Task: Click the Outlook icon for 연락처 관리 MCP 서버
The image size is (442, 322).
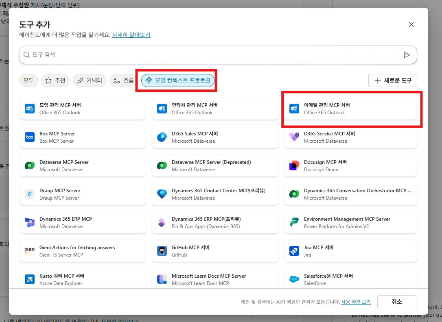Action: (162, 109)
